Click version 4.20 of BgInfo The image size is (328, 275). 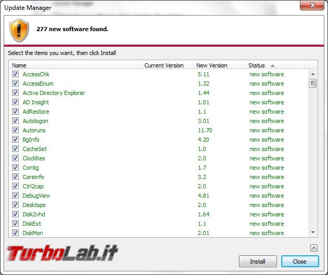pos(204,140)
